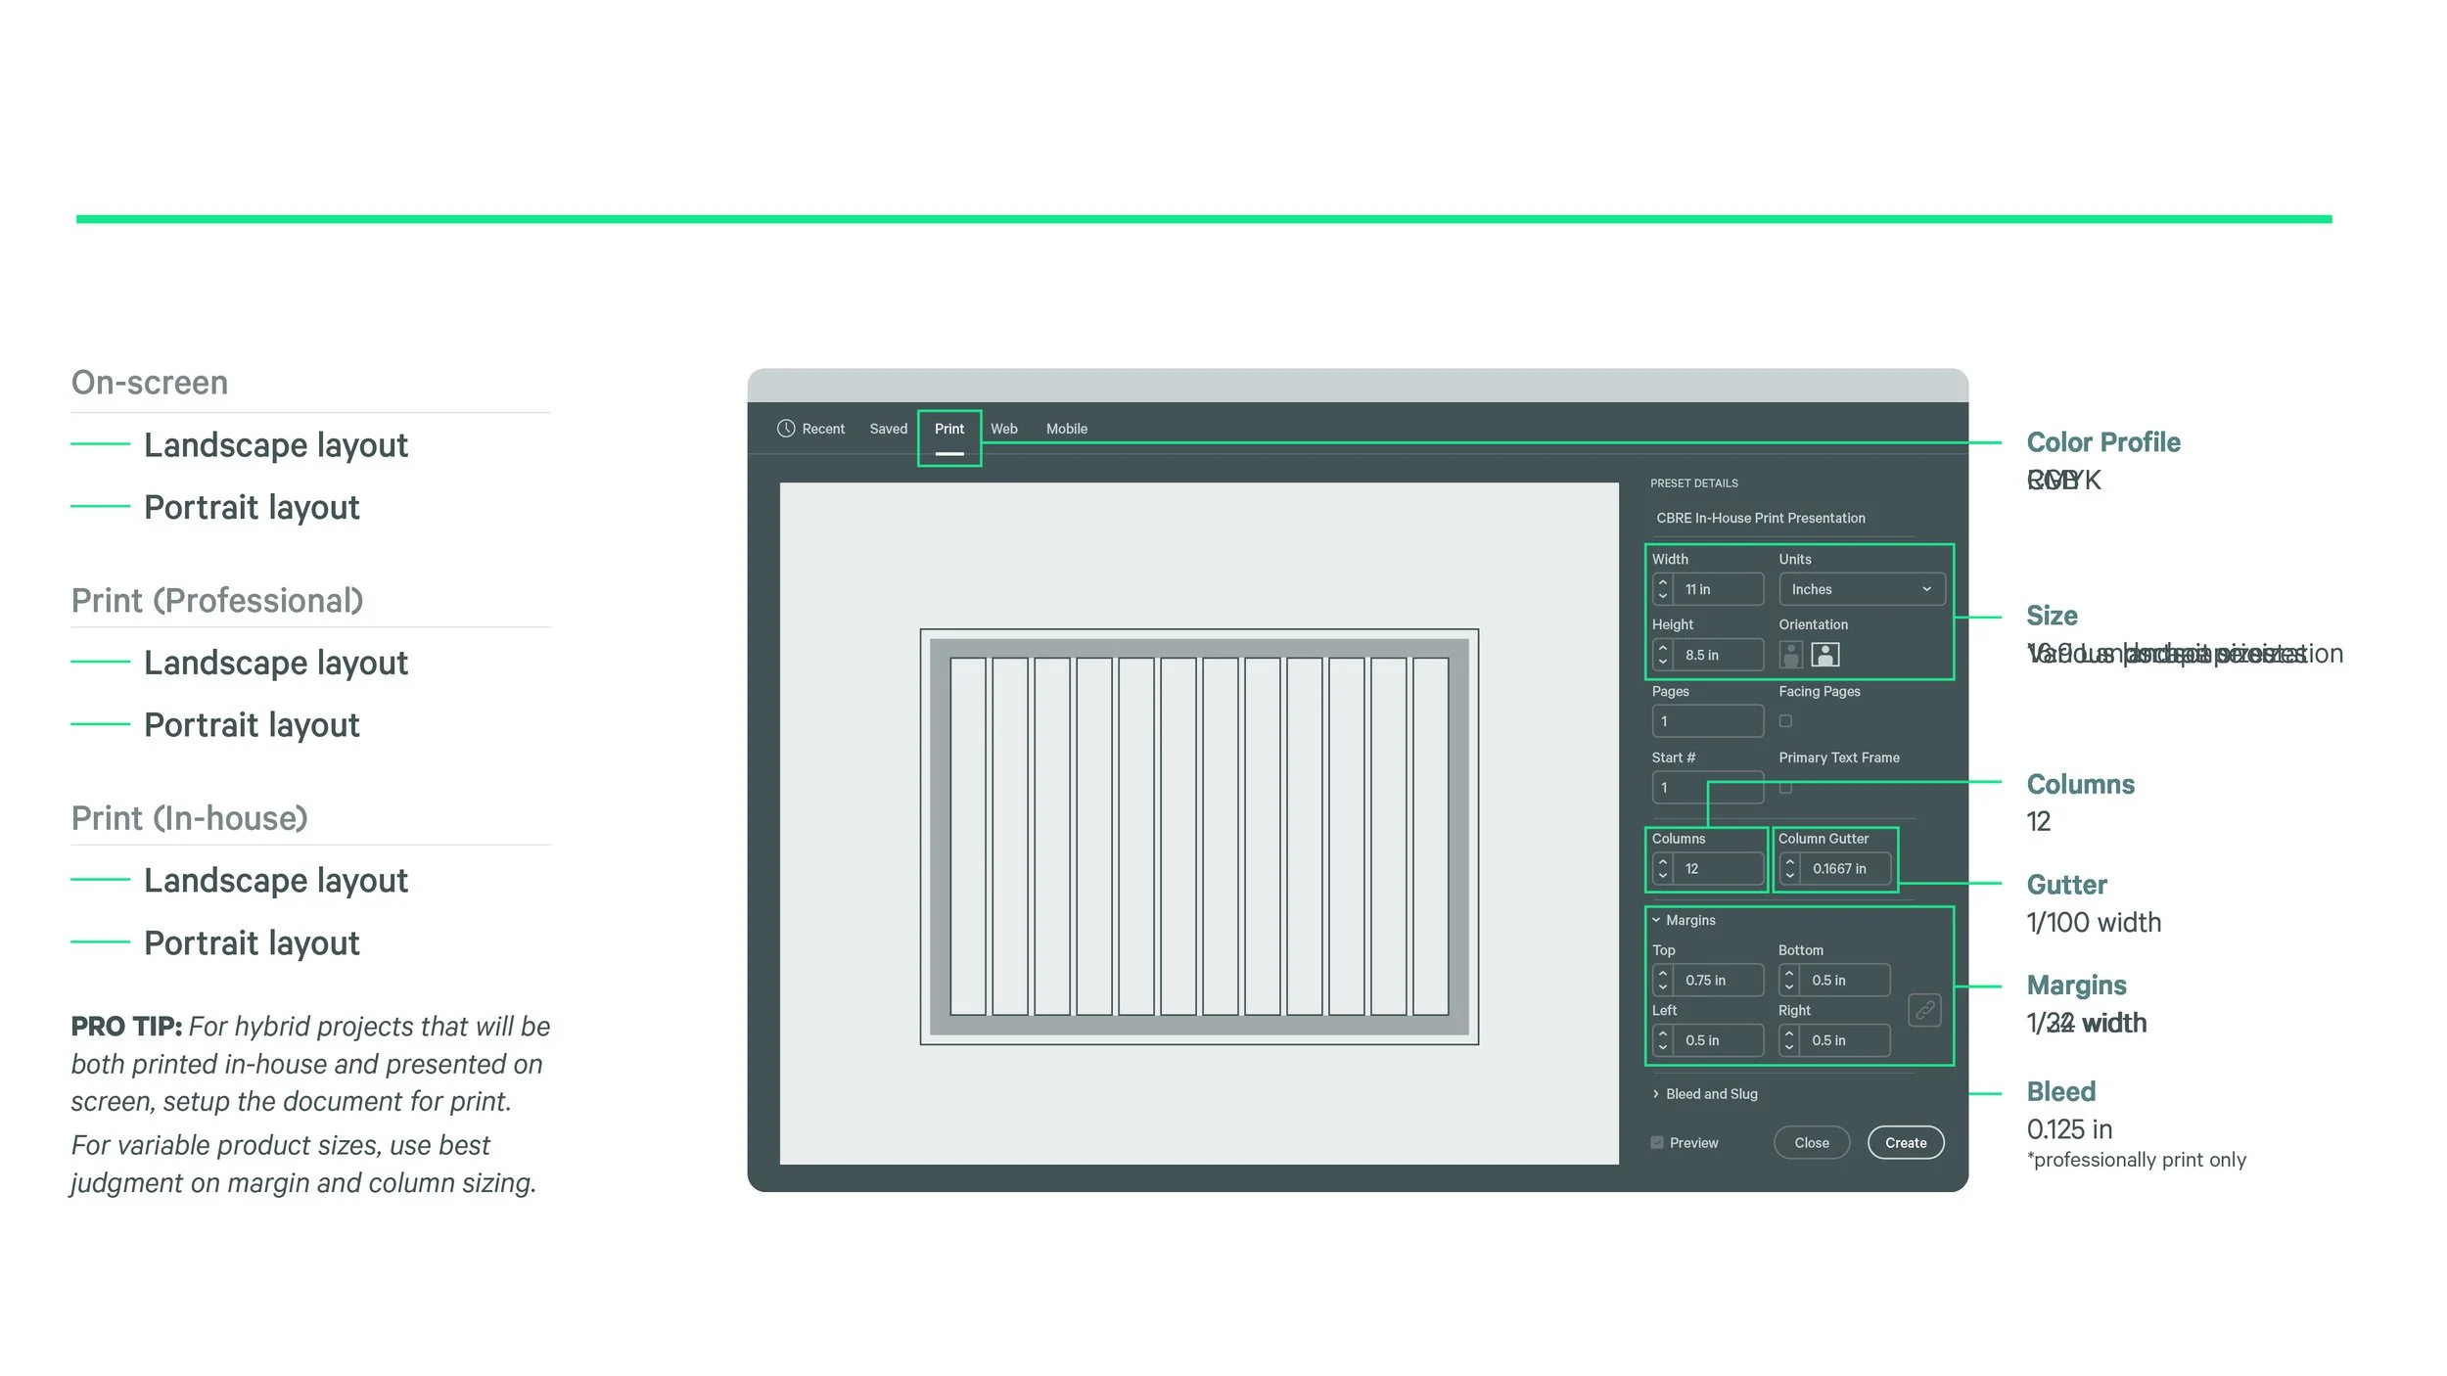Click the Columns field showing 12

(x=1708, y=868)
